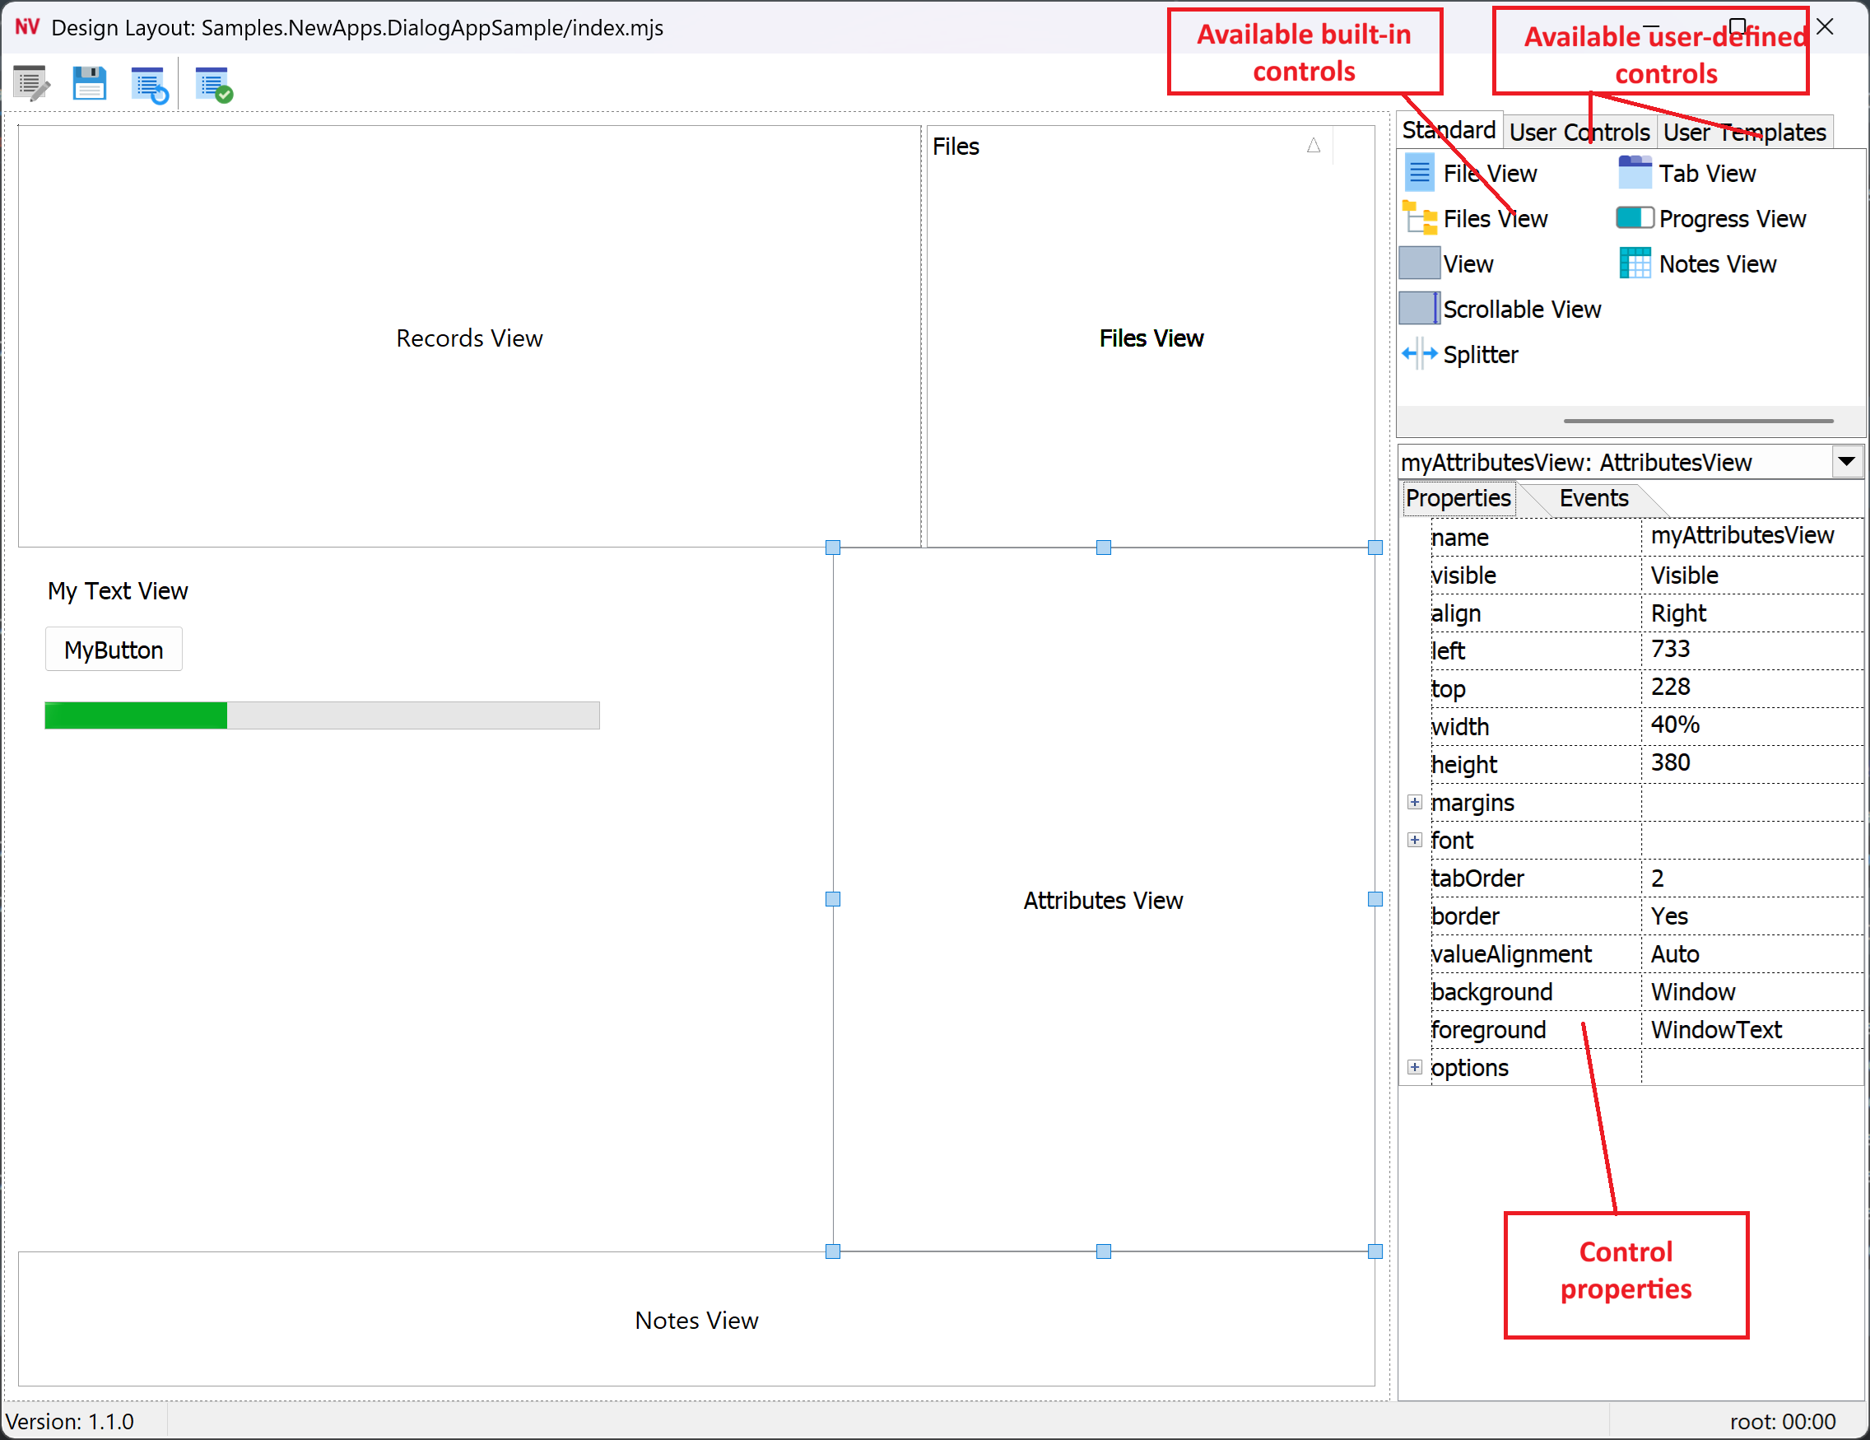Expand the options property group
The image size is (1870, 1440).
(x=1415, y=1066)
